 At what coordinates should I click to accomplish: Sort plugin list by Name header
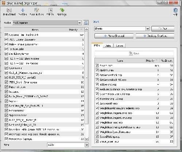tap(120, 61)
